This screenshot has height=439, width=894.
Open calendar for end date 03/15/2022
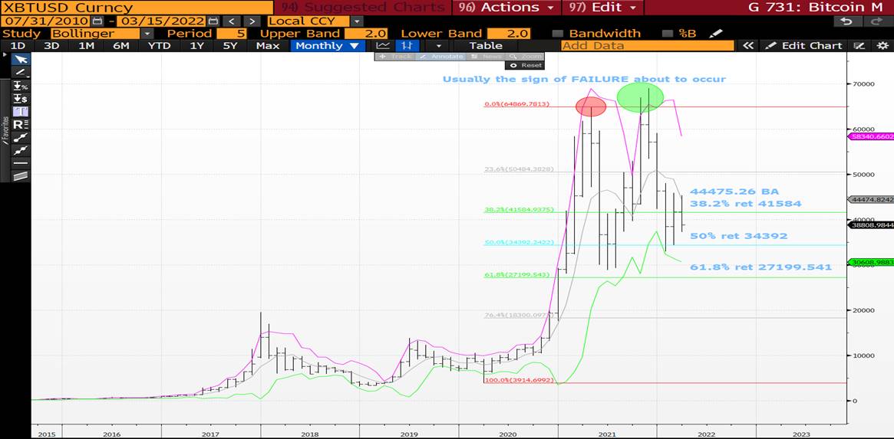tap(214, 21)
